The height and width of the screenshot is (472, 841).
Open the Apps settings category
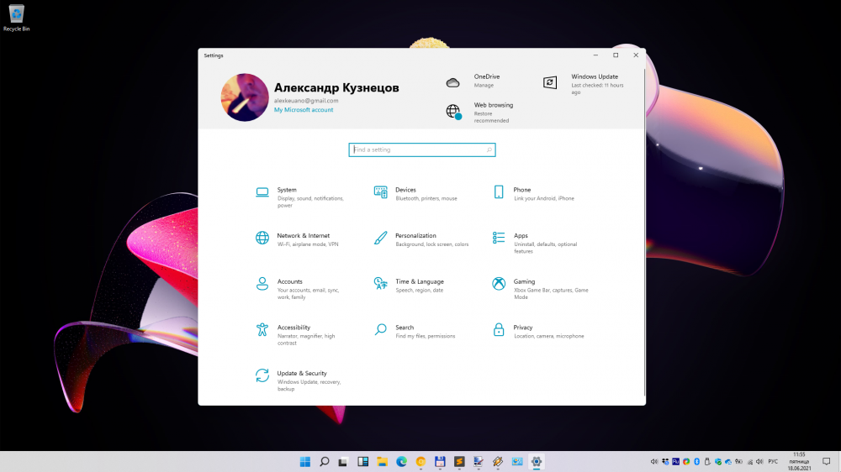(521, 236)
